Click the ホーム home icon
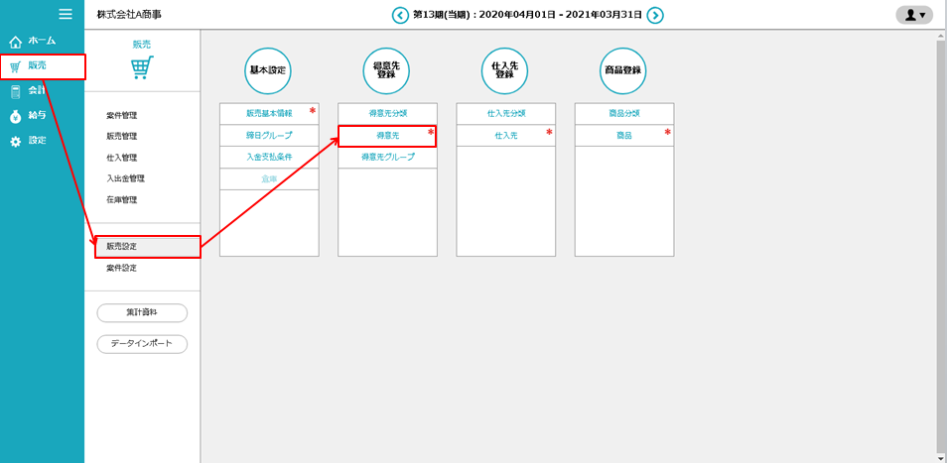The width and height of the screenshot is (947, 463). pos(15,42)
